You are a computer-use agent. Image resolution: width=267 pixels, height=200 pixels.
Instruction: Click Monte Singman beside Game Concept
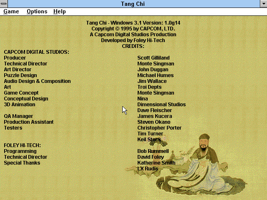[x=156, y=93]
